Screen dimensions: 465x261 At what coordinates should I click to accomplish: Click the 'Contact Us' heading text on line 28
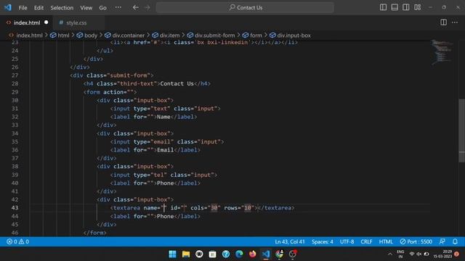coord(177,83)
